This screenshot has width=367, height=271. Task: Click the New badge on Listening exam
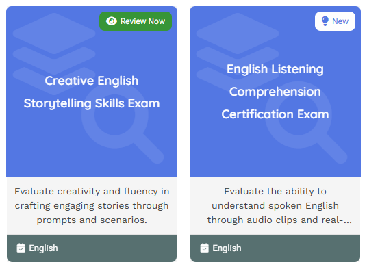click(x=335, y=21)
